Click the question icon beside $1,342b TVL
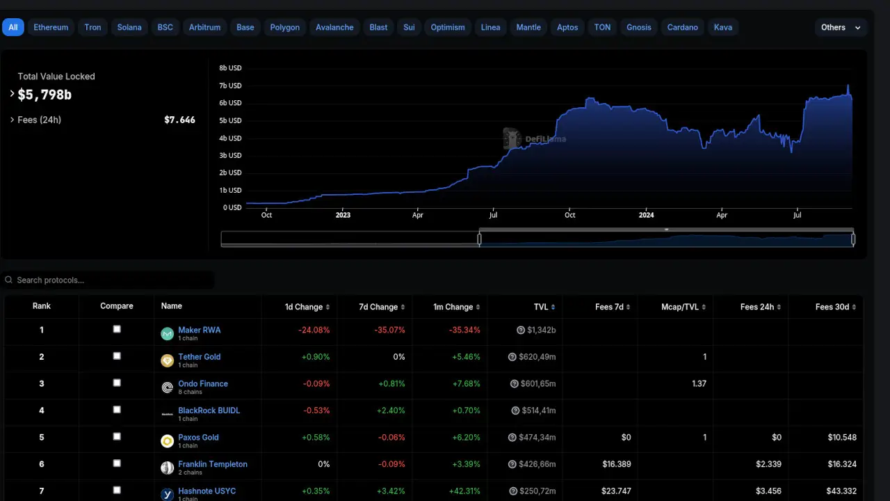 pos(521,330)
